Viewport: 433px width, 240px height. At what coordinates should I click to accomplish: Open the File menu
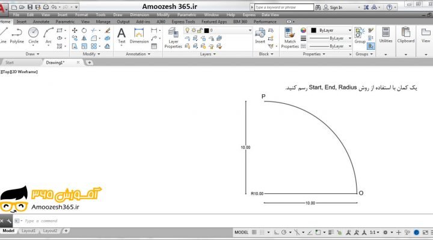click(16, 15)
